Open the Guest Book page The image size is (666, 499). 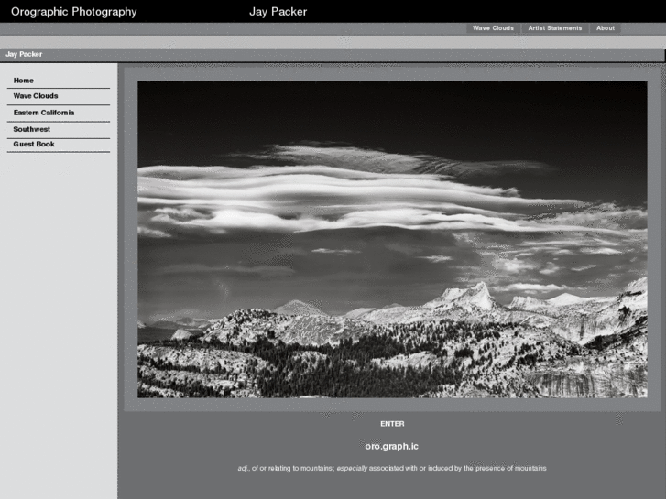(x=34, y=144)
